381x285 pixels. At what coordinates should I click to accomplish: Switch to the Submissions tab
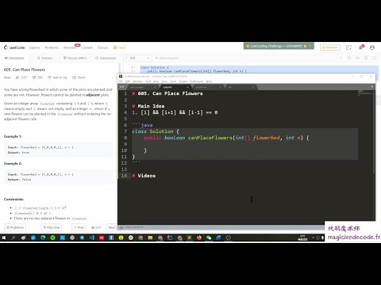pos(106,58)
